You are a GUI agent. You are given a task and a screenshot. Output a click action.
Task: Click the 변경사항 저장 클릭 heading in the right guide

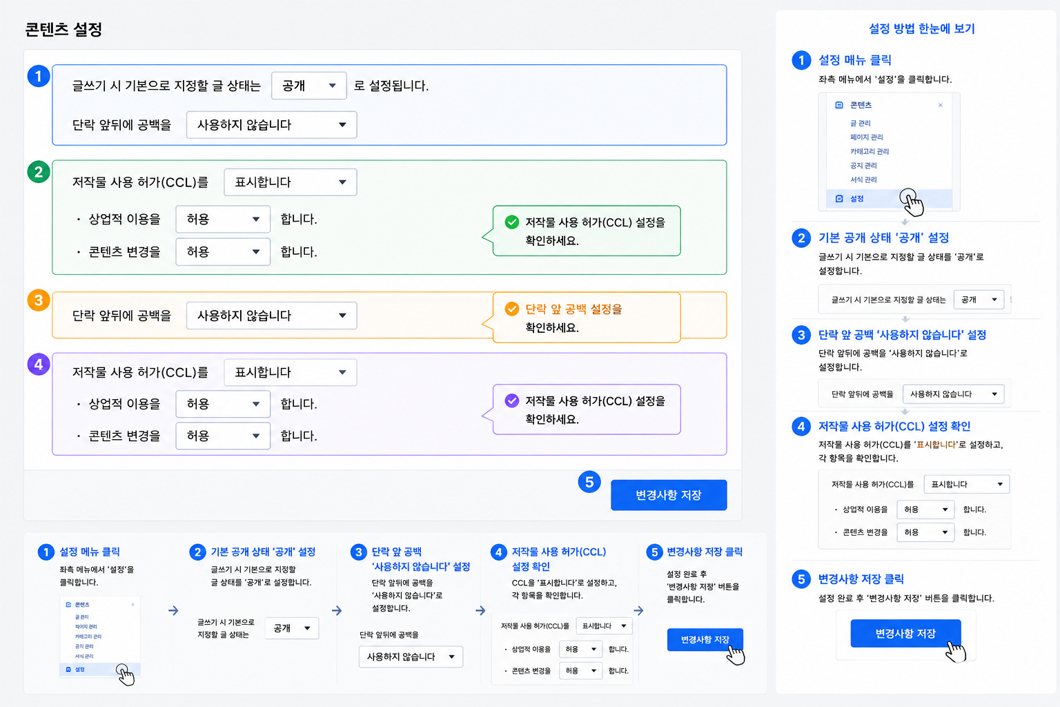[861, 579]
